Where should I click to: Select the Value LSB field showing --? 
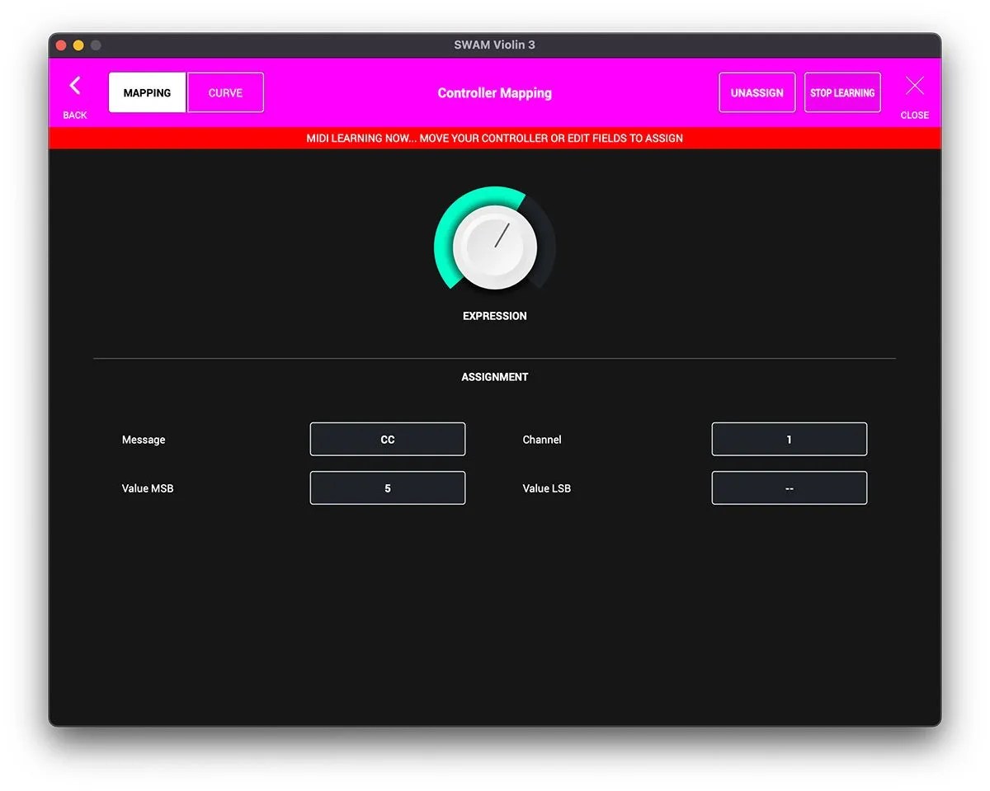tap(790, 487)
